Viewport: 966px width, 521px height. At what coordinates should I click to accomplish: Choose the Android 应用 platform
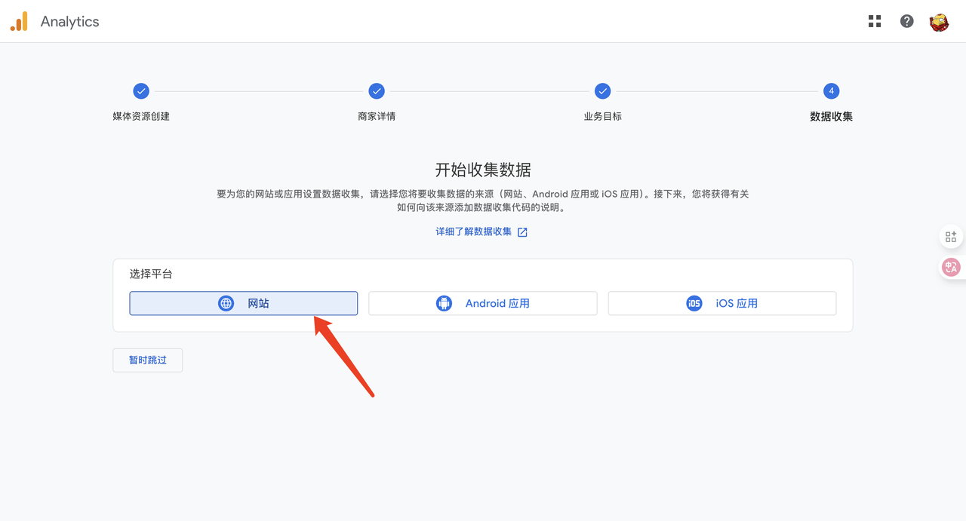pyautogui.click(x=483, y=303)
